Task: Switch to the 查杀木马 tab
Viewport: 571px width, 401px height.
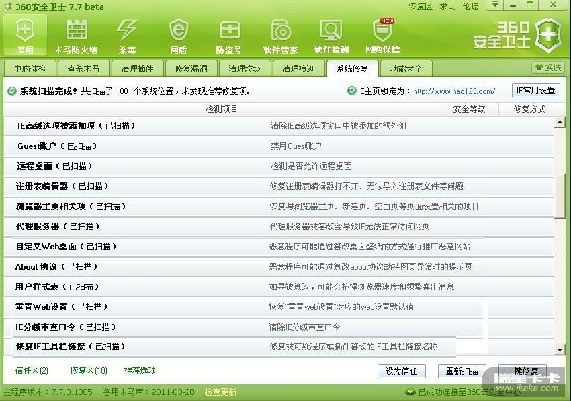Action: [83, 68]
